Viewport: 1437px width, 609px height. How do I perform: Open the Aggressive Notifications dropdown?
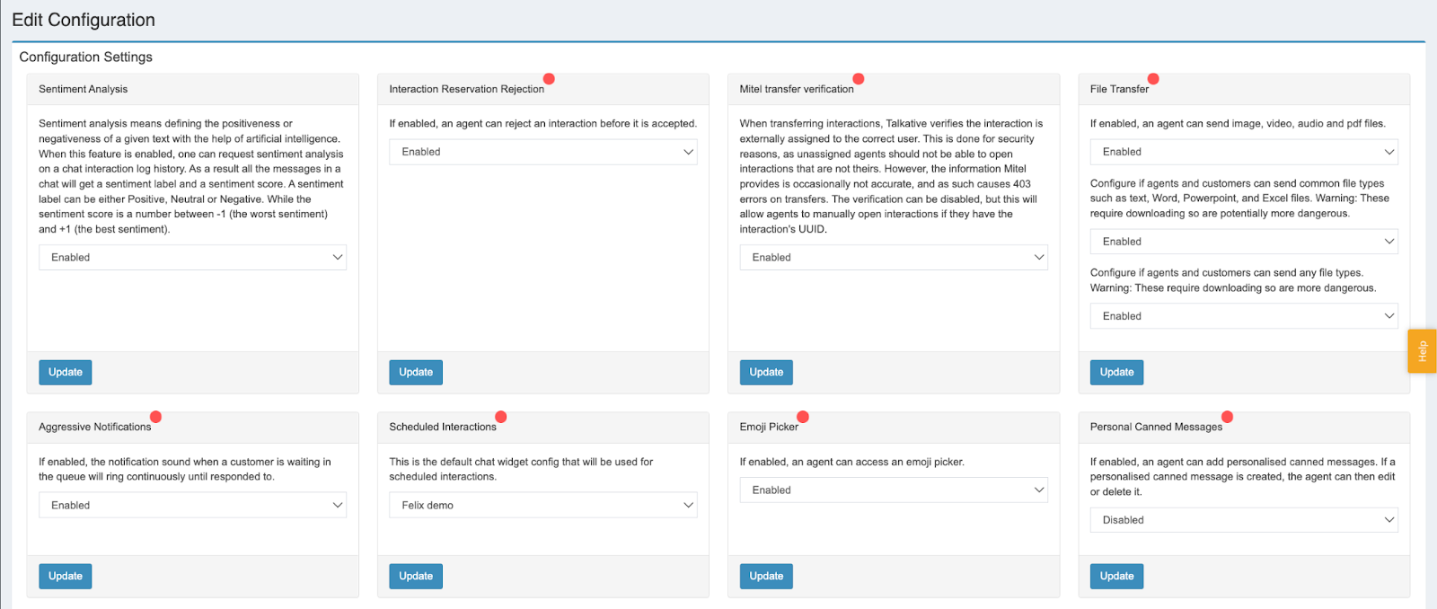[192, 505]
